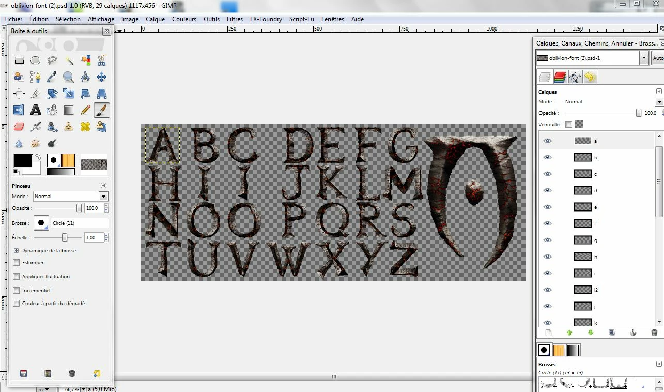
Task: Toggle visibility of layer g
Action: tap(548, 240)
